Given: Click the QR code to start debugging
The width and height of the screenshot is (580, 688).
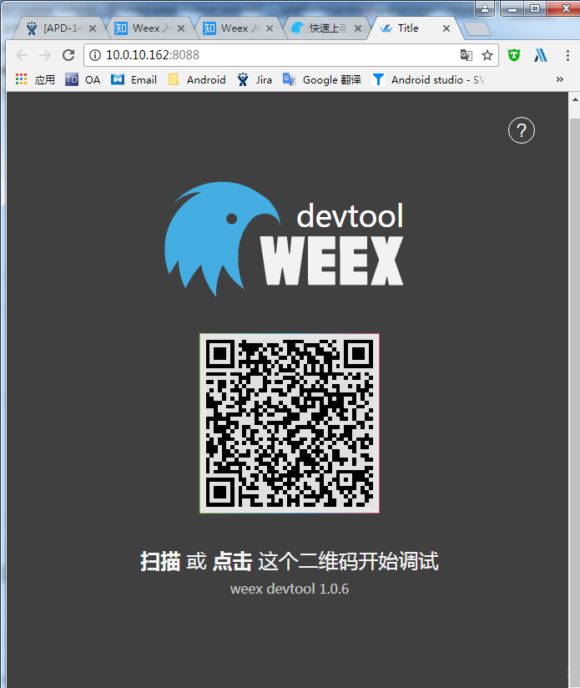Looking at the screenshot, I should [290, 423].
